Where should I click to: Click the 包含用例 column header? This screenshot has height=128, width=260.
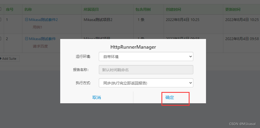[x=143, y=9]
